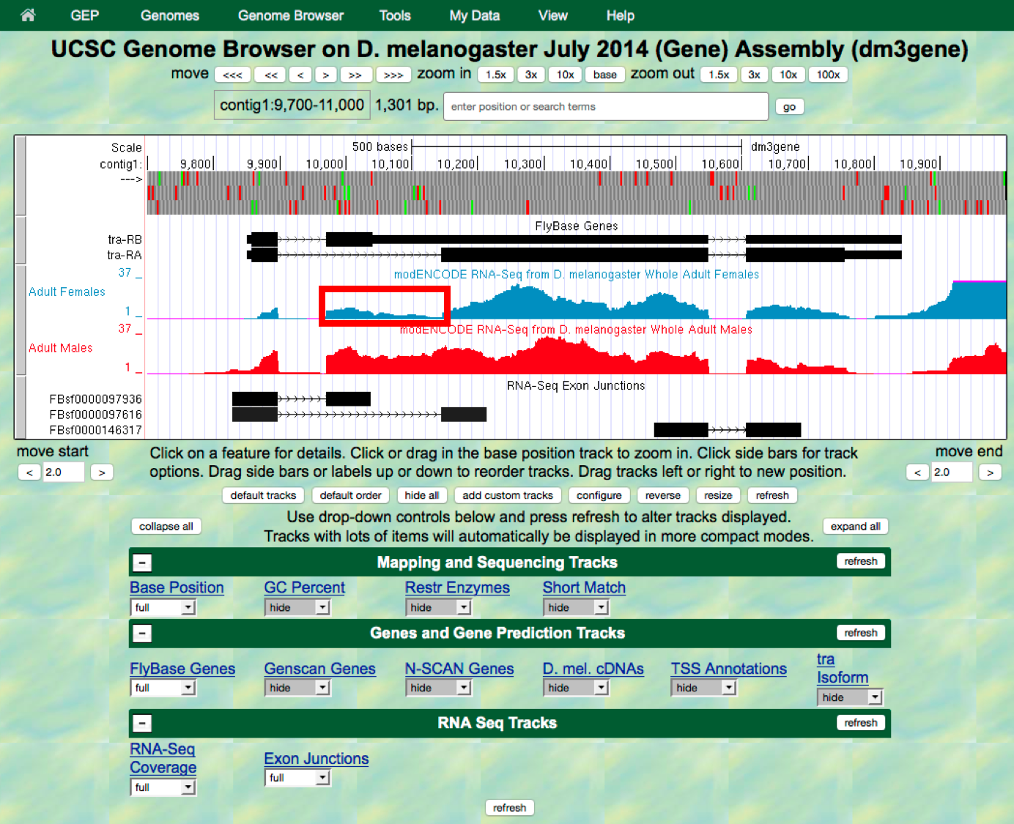Open the configure button
Image resolution: width=1014 pixels, height=824 pixels.
coord(599,496)
